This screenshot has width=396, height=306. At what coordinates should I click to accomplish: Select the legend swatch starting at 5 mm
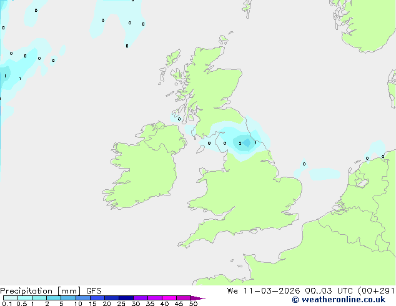tap(68, 298)
